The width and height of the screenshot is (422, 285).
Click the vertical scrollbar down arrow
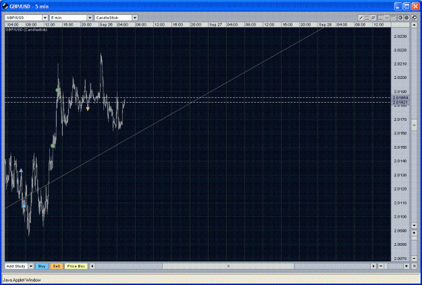pyautogui.click(x=414, y=226)
